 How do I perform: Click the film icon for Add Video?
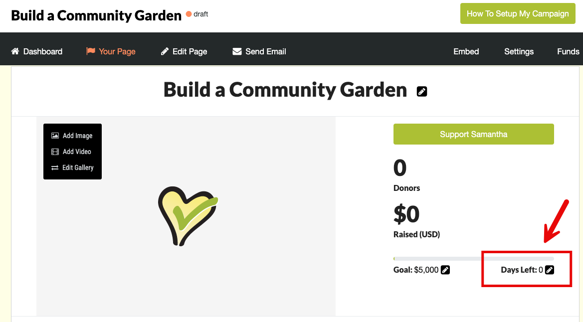tap(55, 152)
